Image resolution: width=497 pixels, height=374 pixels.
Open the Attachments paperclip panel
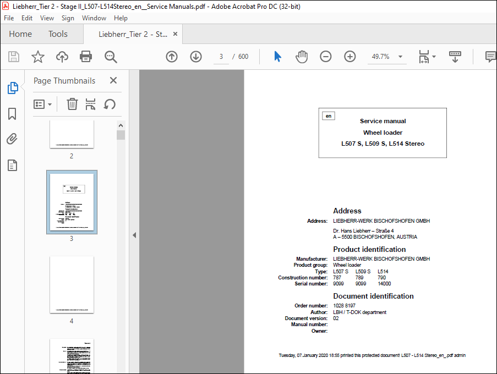12,139
